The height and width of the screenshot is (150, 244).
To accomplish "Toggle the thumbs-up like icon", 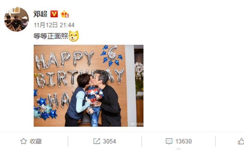I will click(241, 141).
